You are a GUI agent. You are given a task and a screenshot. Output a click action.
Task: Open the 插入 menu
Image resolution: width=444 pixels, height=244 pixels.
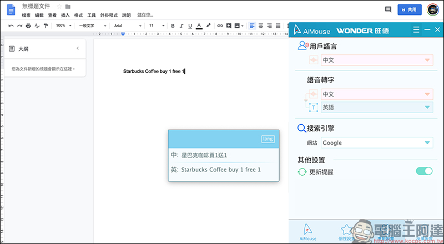(x=65, y=16)
